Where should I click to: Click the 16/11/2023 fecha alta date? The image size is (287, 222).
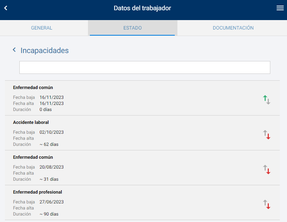tap(52, 103)
